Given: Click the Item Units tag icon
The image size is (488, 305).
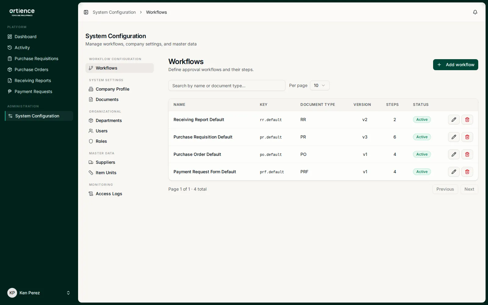Looking at the screenshot, I should [x=91, y=173].
